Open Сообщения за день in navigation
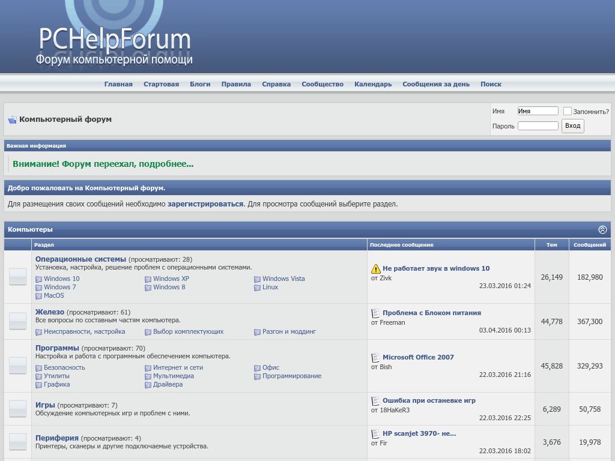615x461 pixels. [436, 84]
